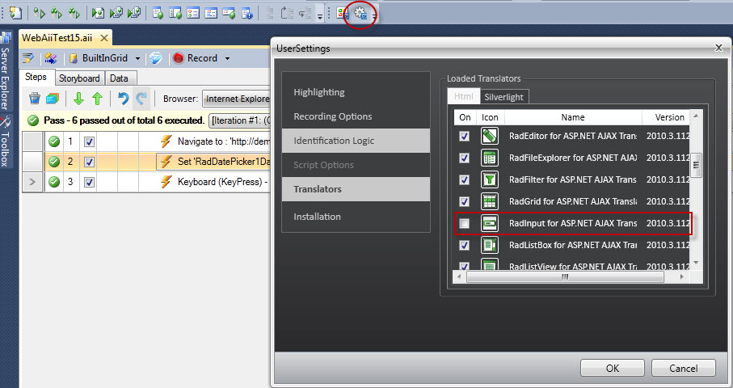Viewport: 733px width, 388px height.
Task: Click the horizontal scrollbar thumb under translators list
Action: [x=565, y=276]
